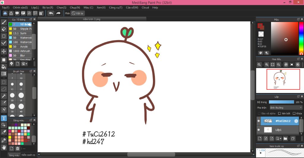
Task: Select the Hand pan tool
Action: tap(4, 148)
